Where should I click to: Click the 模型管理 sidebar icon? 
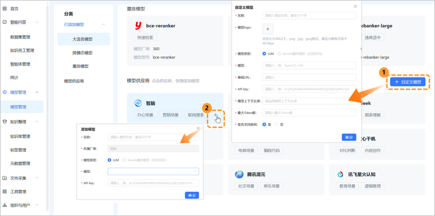(4, 92)
